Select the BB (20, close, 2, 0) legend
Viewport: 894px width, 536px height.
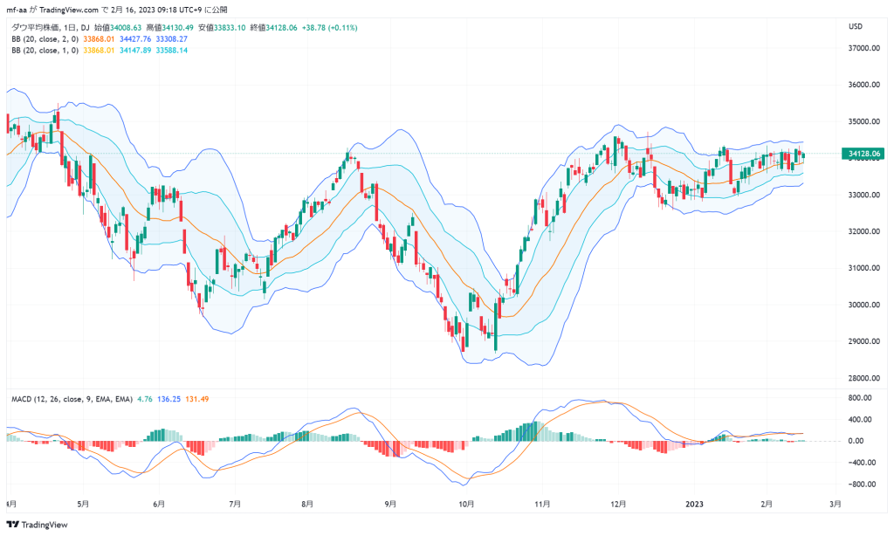[x=45, y=38]
